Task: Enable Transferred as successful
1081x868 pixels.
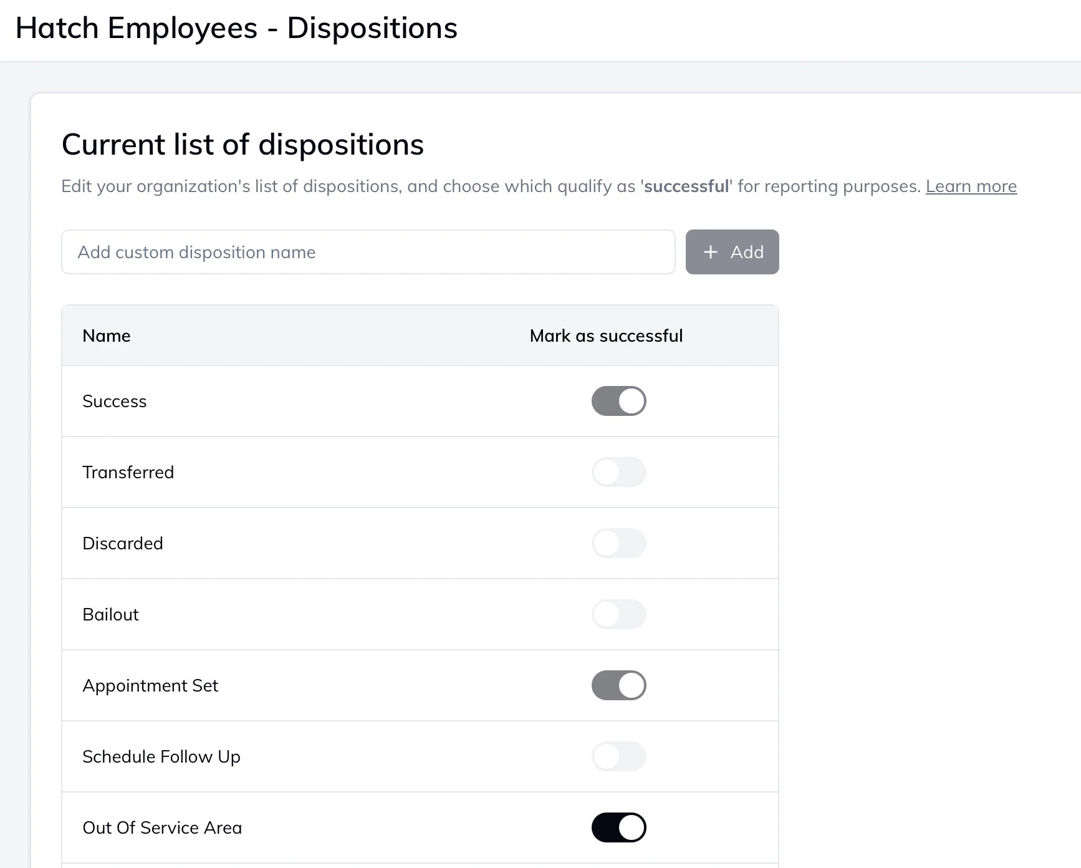Action: (x=618, y=472)
